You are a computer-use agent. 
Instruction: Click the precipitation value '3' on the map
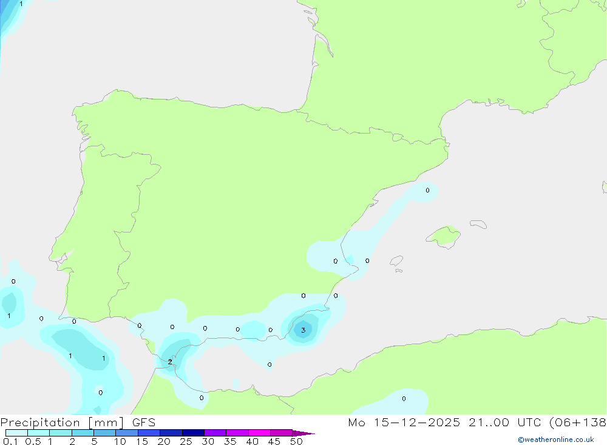click(303, 330)
